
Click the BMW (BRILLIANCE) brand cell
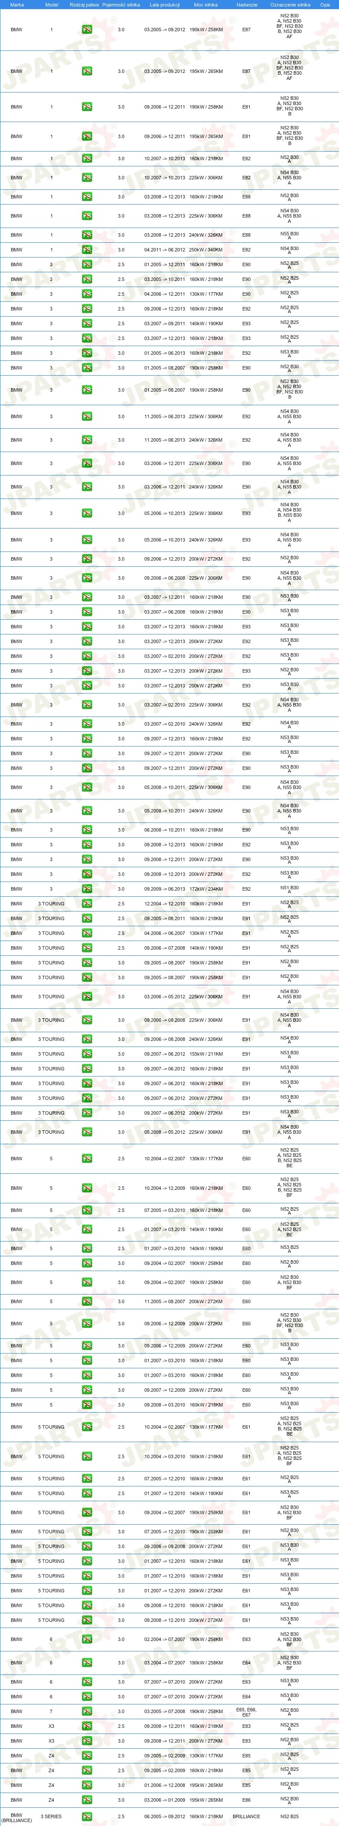click(x=16, y=1817)
